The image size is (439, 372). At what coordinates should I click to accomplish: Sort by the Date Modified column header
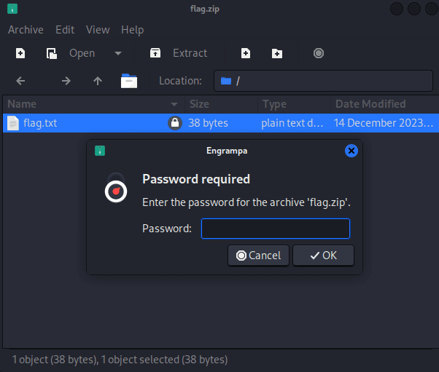coord(385,104)
